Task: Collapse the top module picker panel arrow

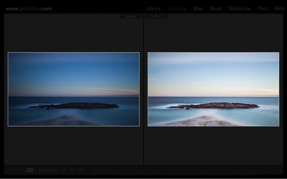Action: click(x=143, y=2)
